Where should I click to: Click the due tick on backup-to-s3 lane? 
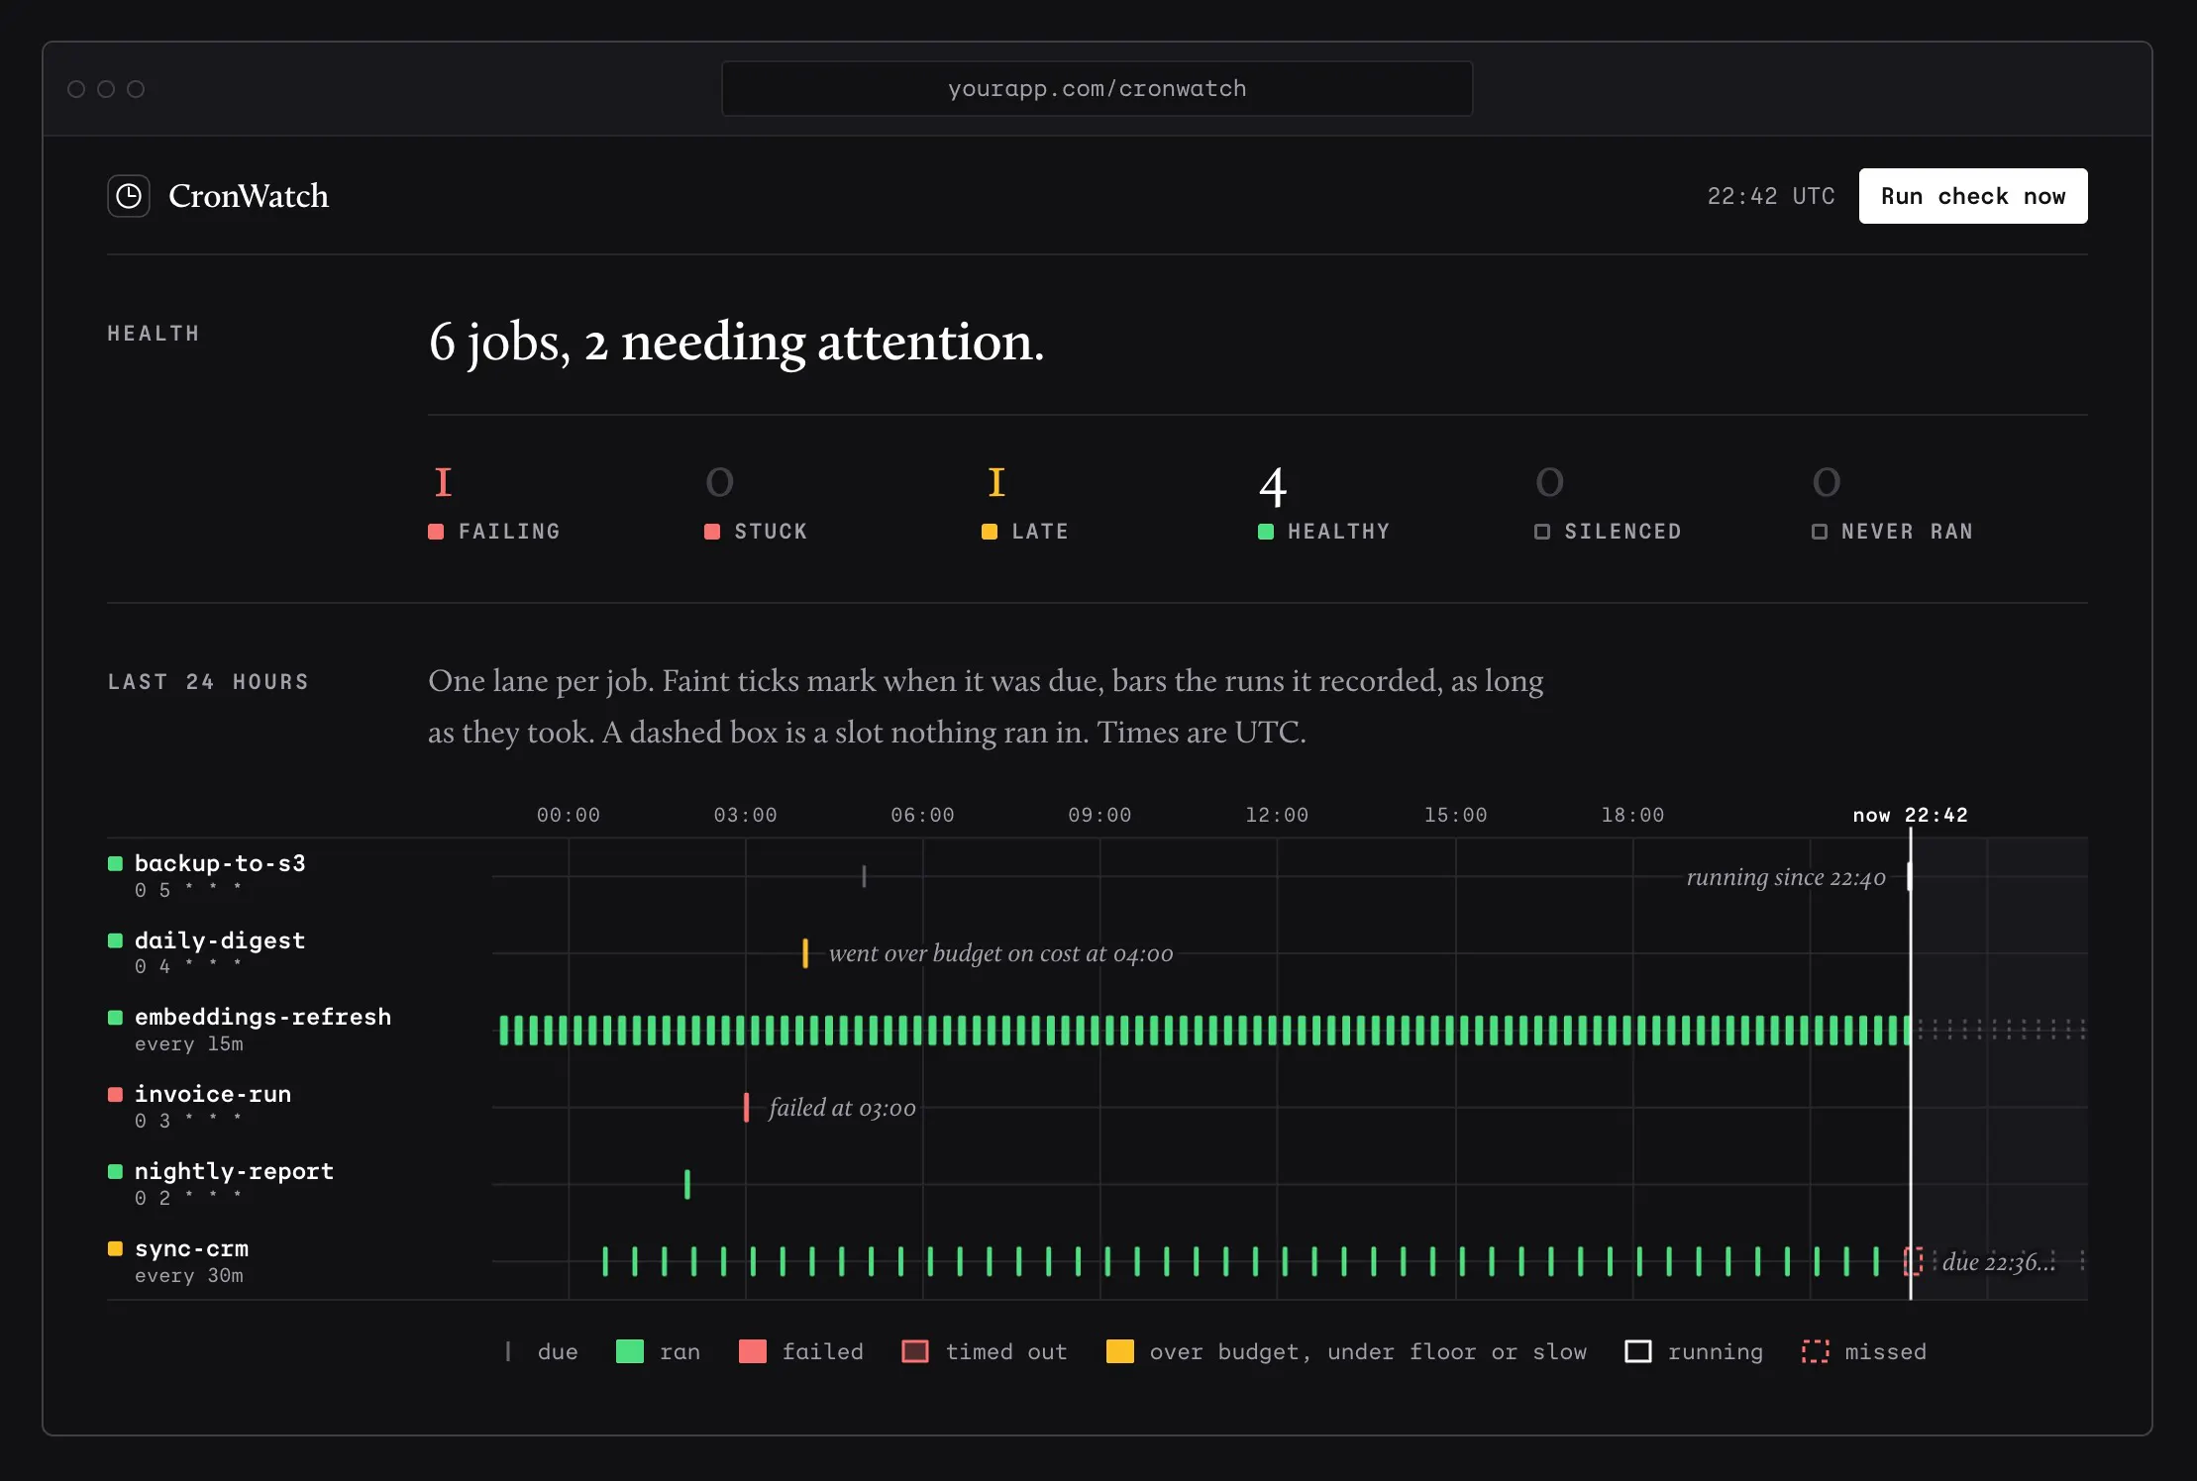864,876
